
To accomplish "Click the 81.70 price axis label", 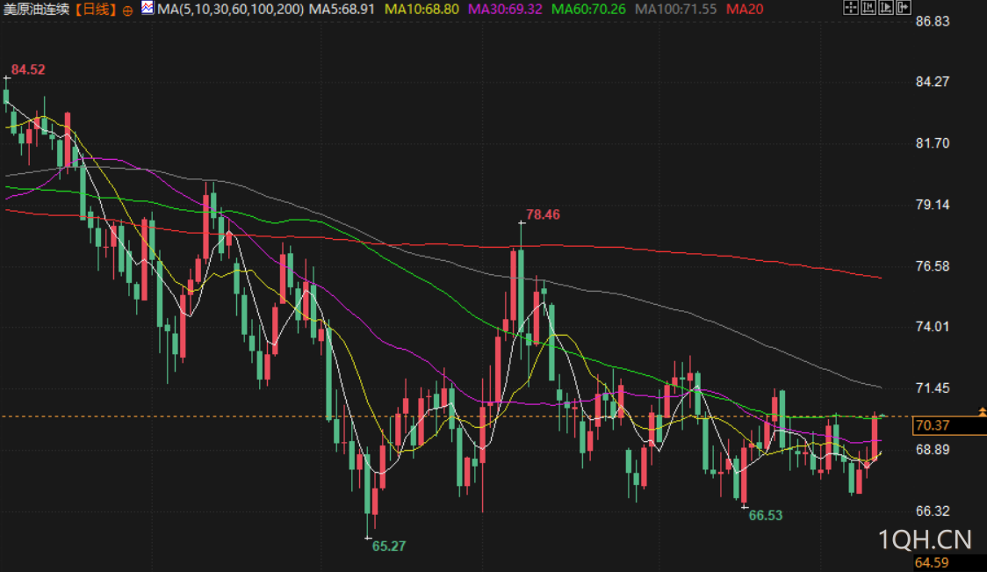I will [x=933, y=143].
